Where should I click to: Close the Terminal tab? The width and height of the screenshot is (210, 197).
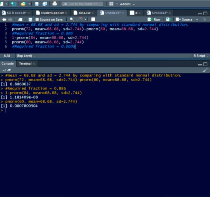[x=34, y=64]
